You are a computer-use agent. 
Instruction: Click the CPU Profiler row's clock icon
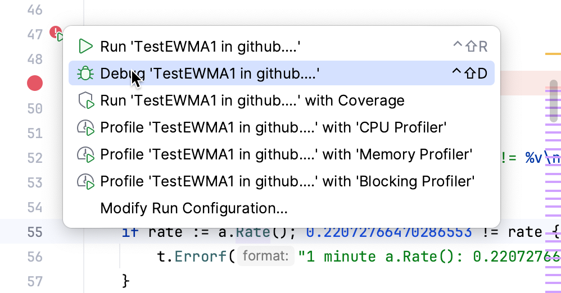point(85,127)
